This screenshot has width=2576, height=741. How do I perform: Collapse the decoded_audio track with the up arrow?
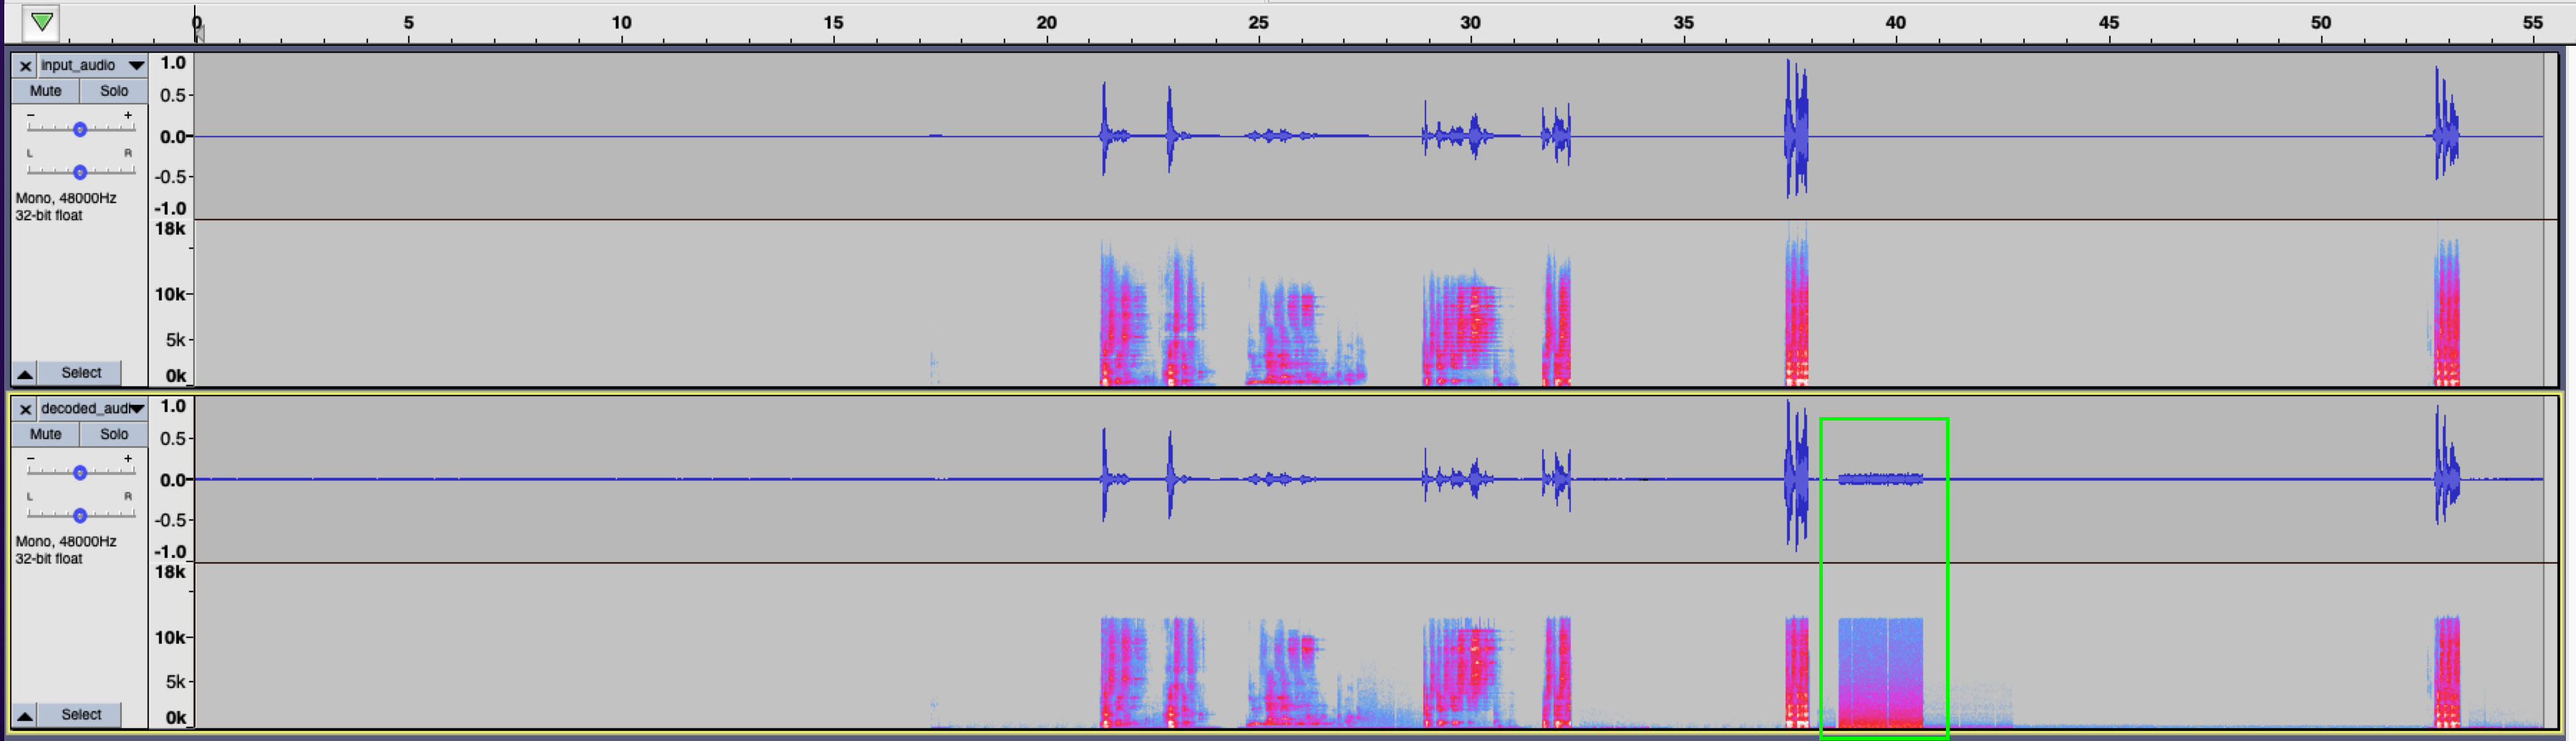[x=25, y=715]
